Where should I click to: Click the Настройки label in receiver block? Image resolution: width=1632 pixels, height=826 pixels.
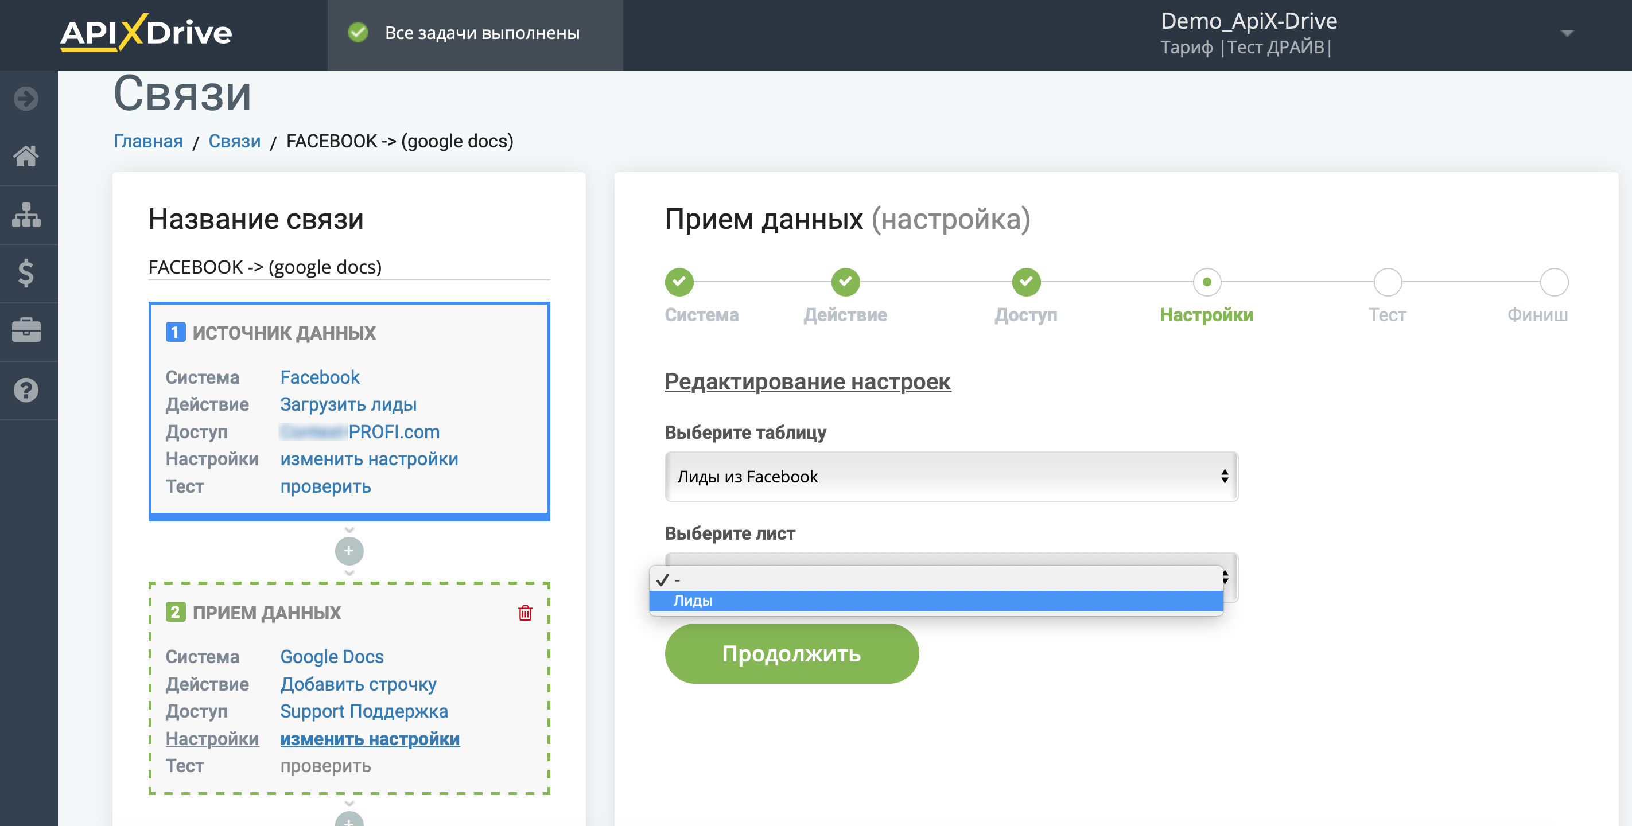pyautogui.click(x=212, y=738)
